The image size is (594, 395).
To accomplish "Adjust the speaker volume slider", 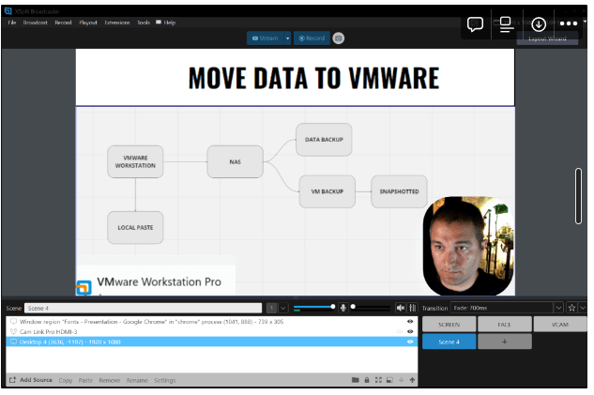I will coord(371,307).
